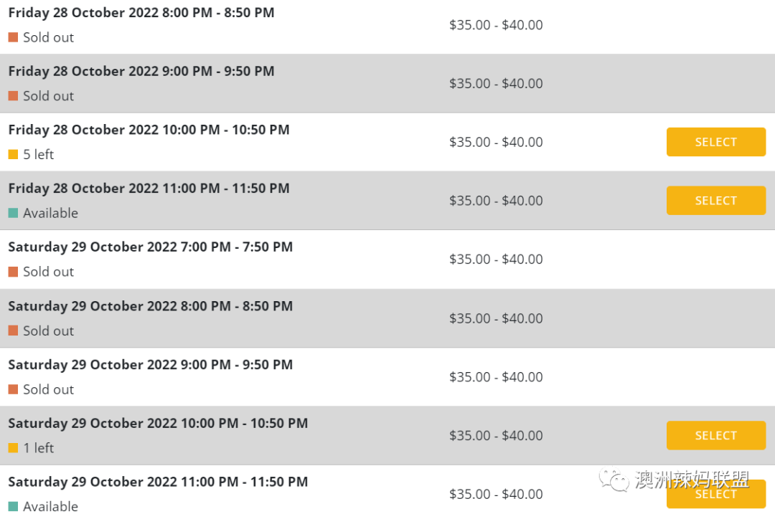The image size is (775, 514).
Task: Click the Saturday 29 October 7:00 PM heading
Action: pyautogui.click(x=150, y=247)
